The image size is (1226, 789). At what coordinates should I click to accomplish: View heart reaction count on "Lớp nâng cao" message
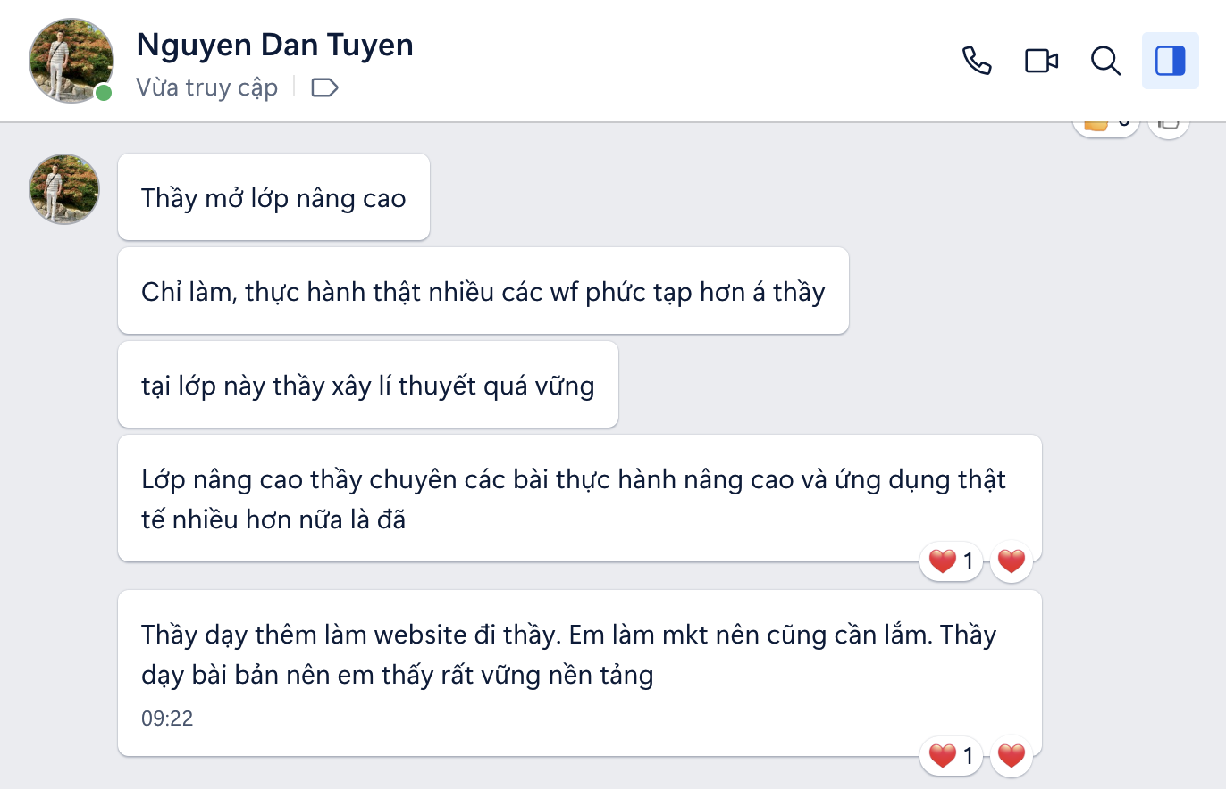tap(952, 561)
